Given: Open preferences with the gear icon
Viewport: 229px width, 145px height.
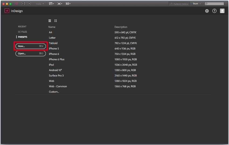Looking at the screenshot, I should [207, 11].
